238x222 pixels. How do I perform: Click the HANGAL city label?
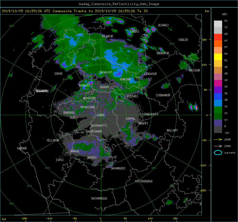[x=75, y=151]
